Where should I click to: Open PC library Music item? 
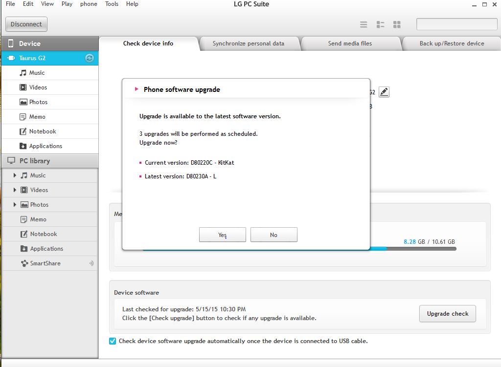(x=50, y=175)
